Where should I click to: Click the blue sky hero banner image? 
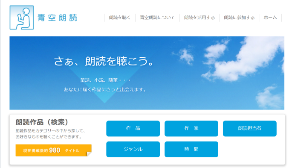[147, 73]
